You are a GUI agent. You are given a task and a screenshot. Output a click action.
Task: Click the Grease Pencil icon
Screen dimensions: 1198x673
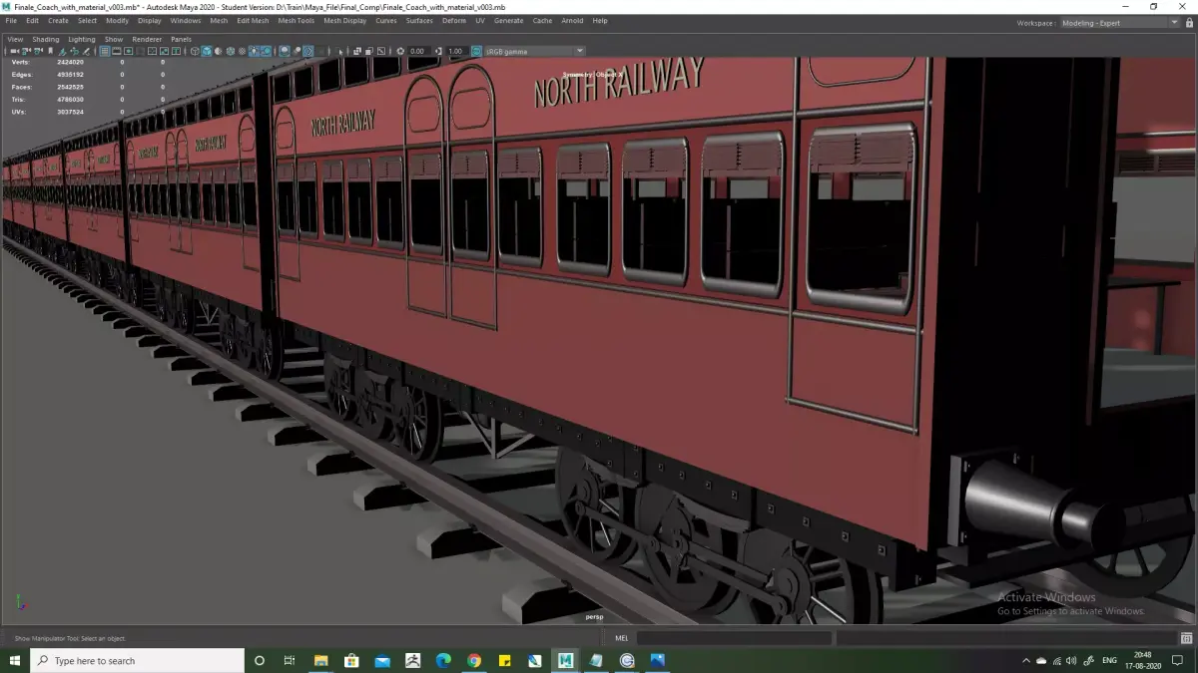click(86, 51)
